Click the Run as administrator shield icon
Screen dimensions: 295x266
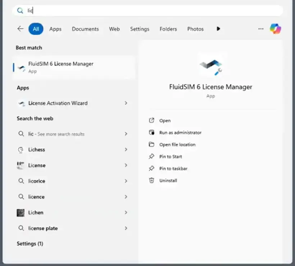152,133
